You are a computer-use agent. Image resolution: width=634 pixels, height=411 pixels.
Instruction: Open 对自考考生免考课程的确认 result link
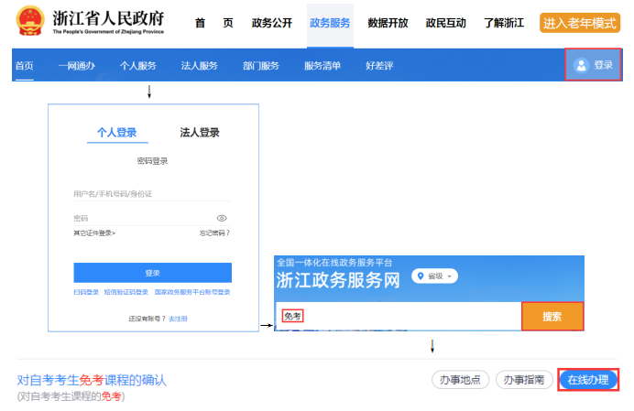[x=92, y=380]
